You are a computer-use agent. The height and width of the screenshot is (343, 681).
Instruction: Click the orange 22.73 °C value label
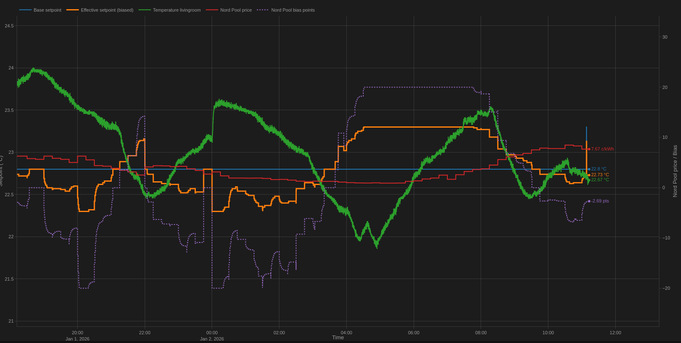[600, 175]
